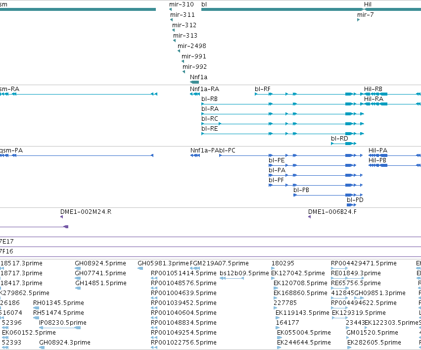
Task: Open the bl-PF protein label
Action: click(276, 180)
